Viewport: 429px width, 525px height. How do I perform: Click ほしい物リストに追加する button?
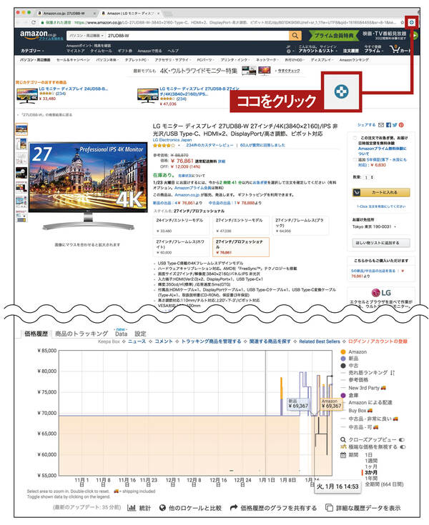pos(381,243)
